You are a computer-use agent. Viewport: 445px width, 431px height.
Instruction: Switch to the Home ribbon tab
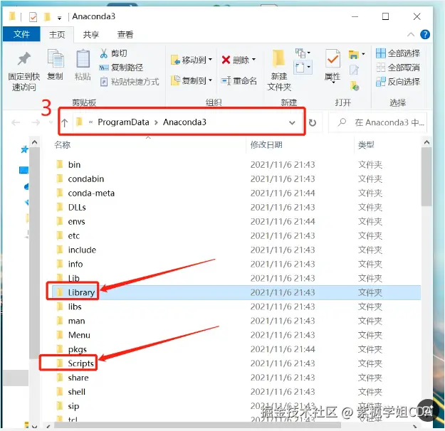(57, 35)
